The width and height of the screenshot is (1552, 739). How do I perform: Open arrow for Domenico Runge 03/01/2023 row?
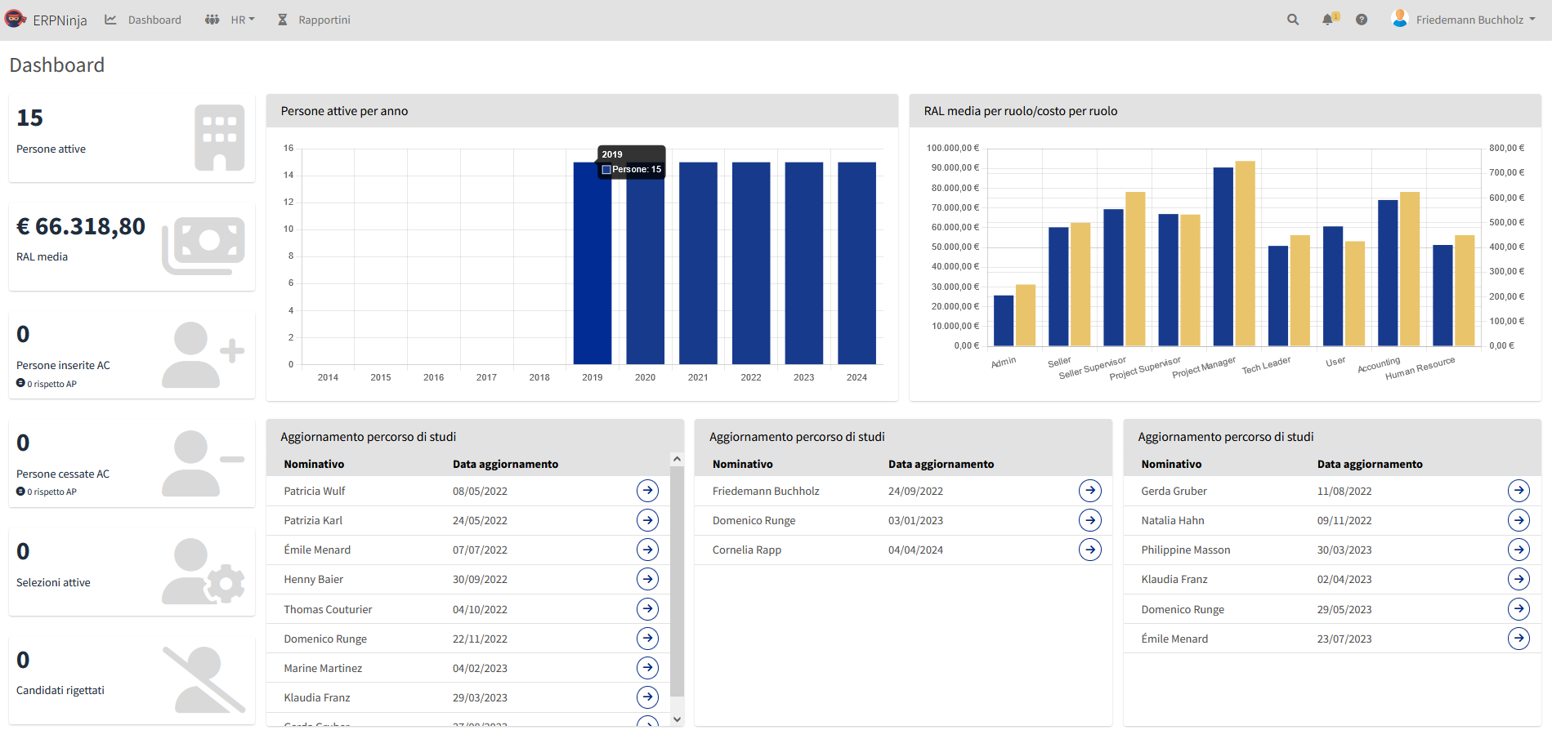pyautogui.click(x=1090, y=520)
